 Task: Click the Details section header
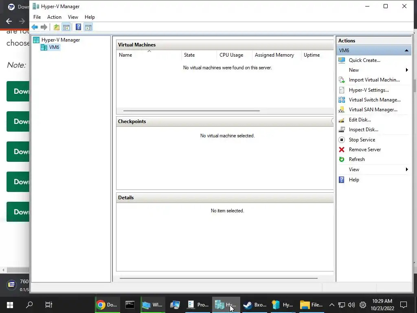225,198
